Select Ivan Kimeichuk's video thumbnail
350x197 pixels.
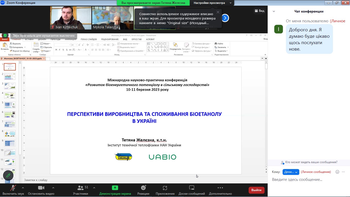(x=71, y=18)
